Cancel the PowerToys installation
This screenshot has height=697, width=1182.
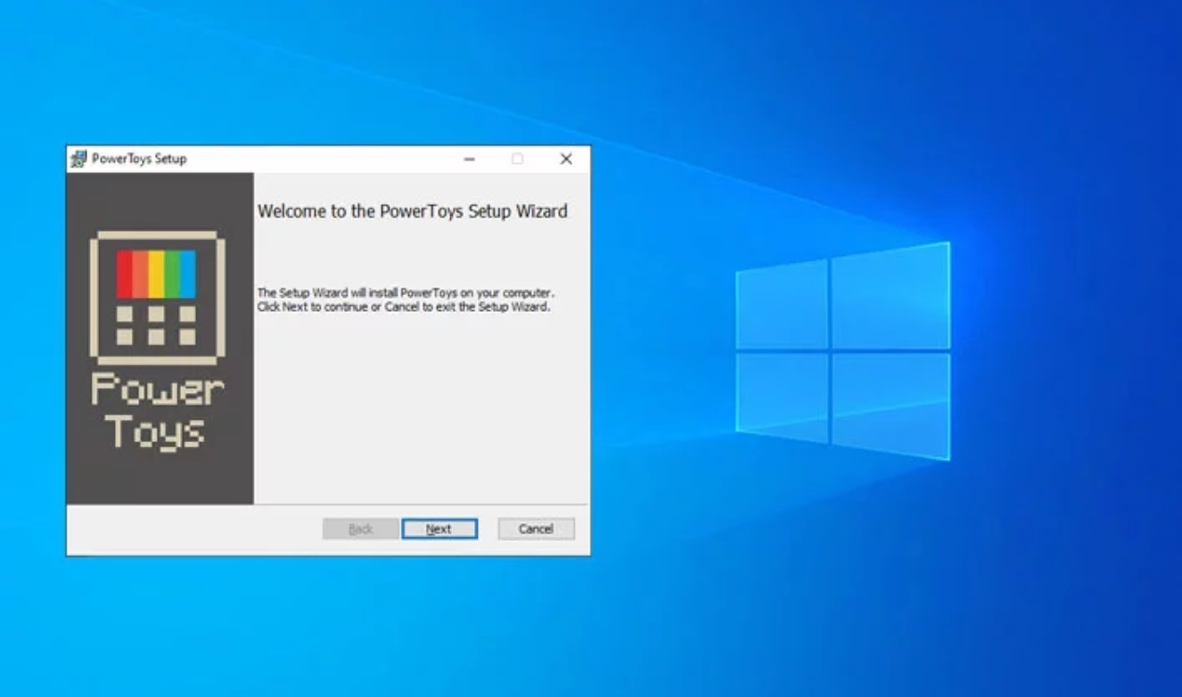535,529
